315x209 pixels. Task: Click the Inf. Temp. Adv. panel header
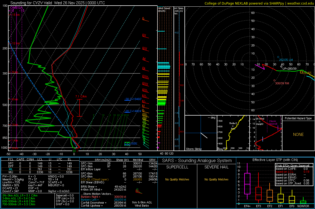click(x=179, y=11)
